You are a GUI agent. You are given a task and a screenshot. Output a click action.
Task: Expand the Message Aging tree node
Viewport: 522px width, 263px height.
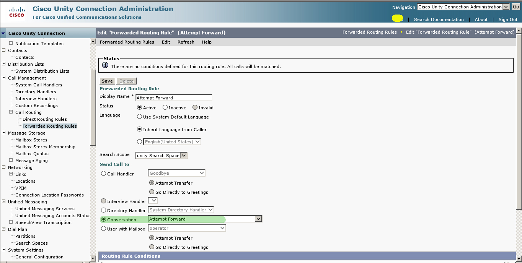[11, 161]
